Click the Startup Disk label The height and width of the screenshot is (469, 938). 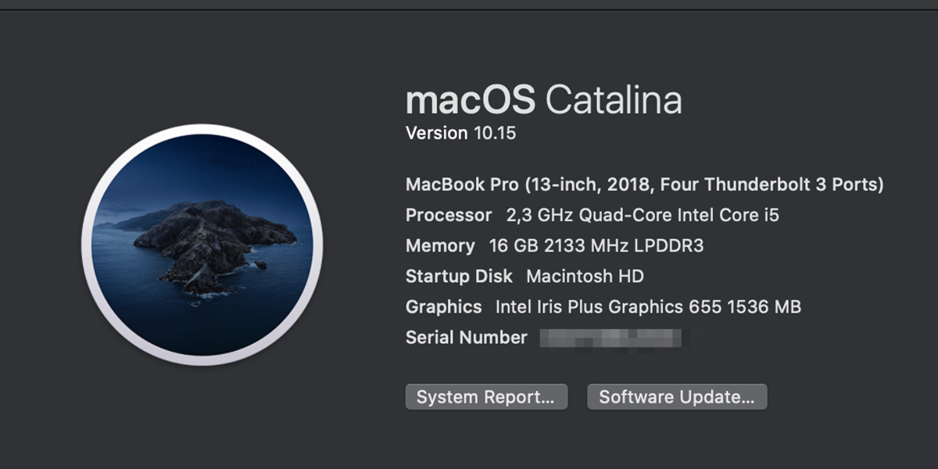pyautogui.click(x=459, y=276)
